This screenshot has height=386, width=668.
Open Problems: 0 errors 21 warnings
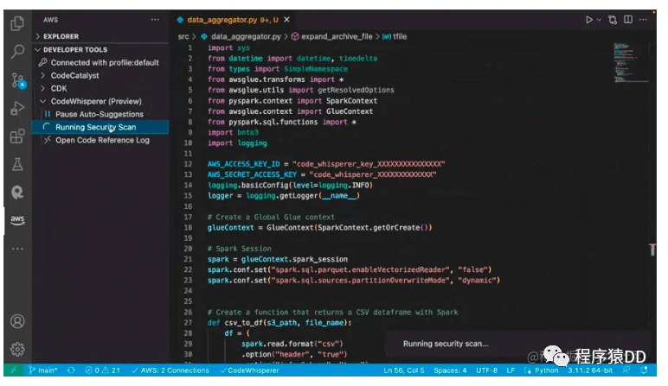click(102, 370)
